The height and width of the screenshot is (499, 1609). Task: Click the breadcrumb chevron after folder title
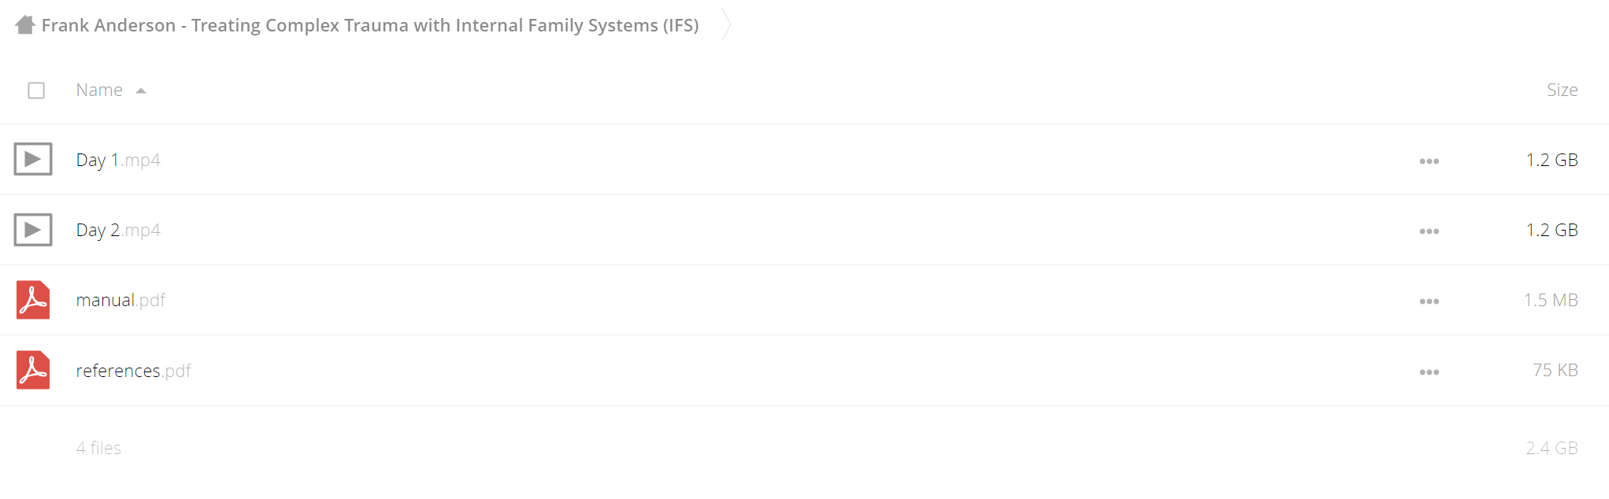[x=726, y=25]
